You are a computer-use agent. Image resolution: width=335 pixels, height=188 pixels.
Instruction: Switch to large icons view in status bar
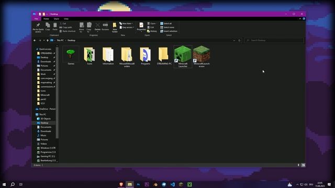click(303, 165)
